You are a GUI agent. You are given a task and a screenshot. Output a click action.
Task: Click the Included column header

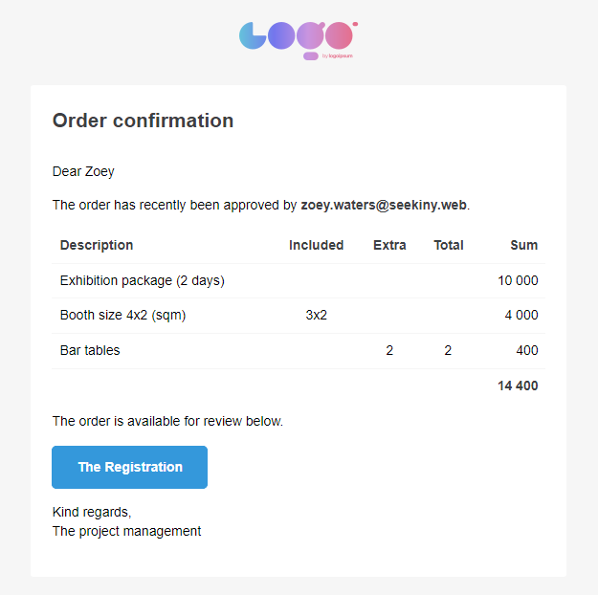click(x=316, y=245)
